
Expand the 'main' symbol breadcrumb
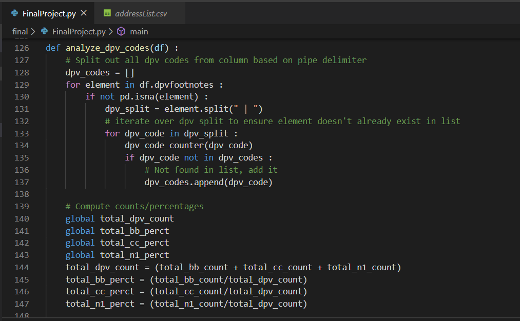[x=139, y=31]
